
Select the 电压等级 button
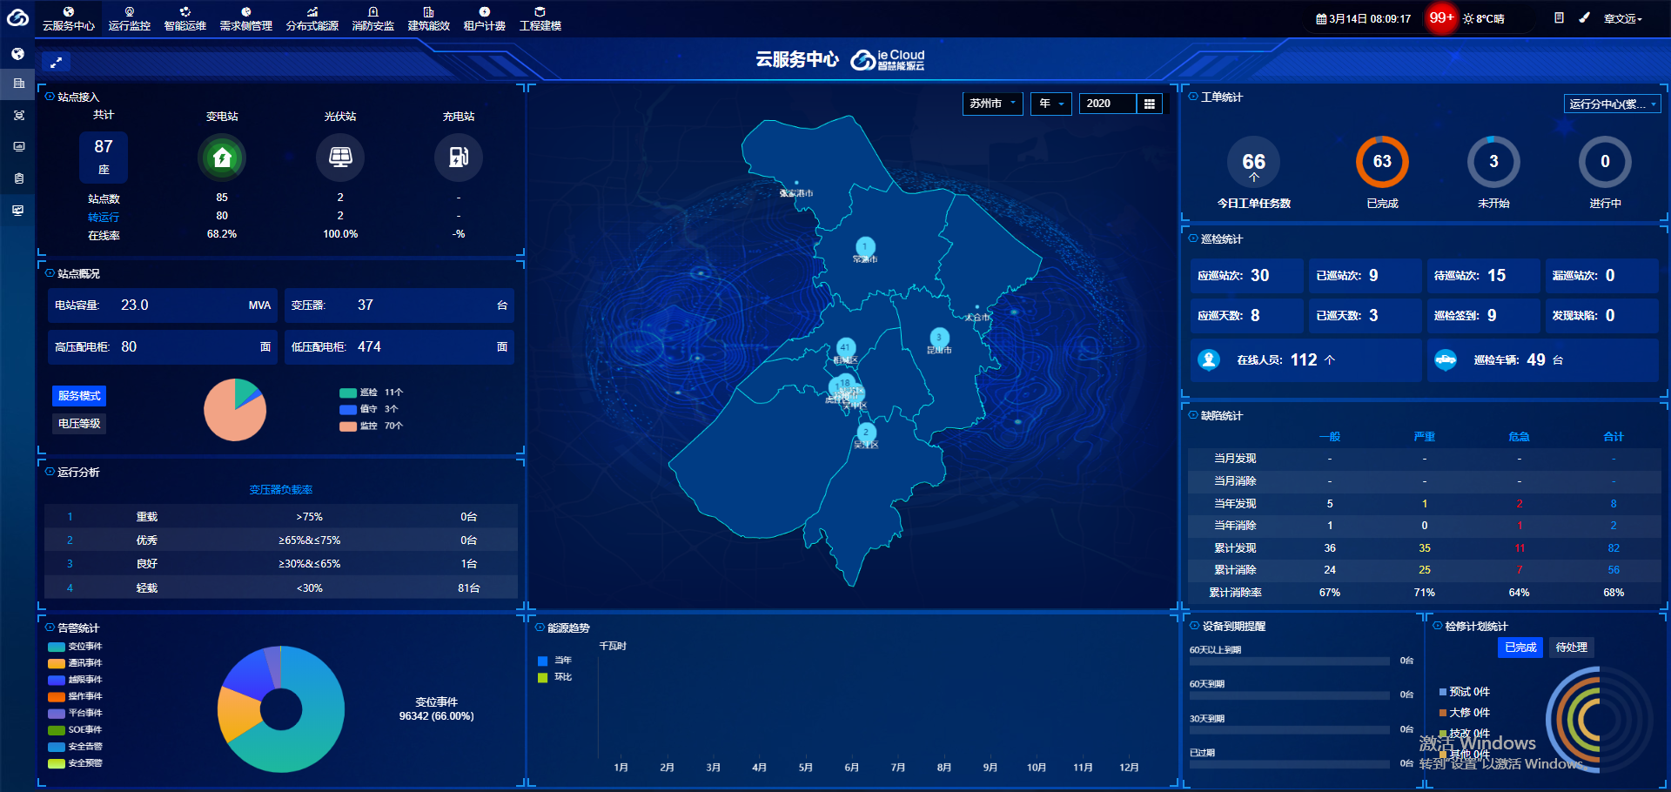[79, 424]
